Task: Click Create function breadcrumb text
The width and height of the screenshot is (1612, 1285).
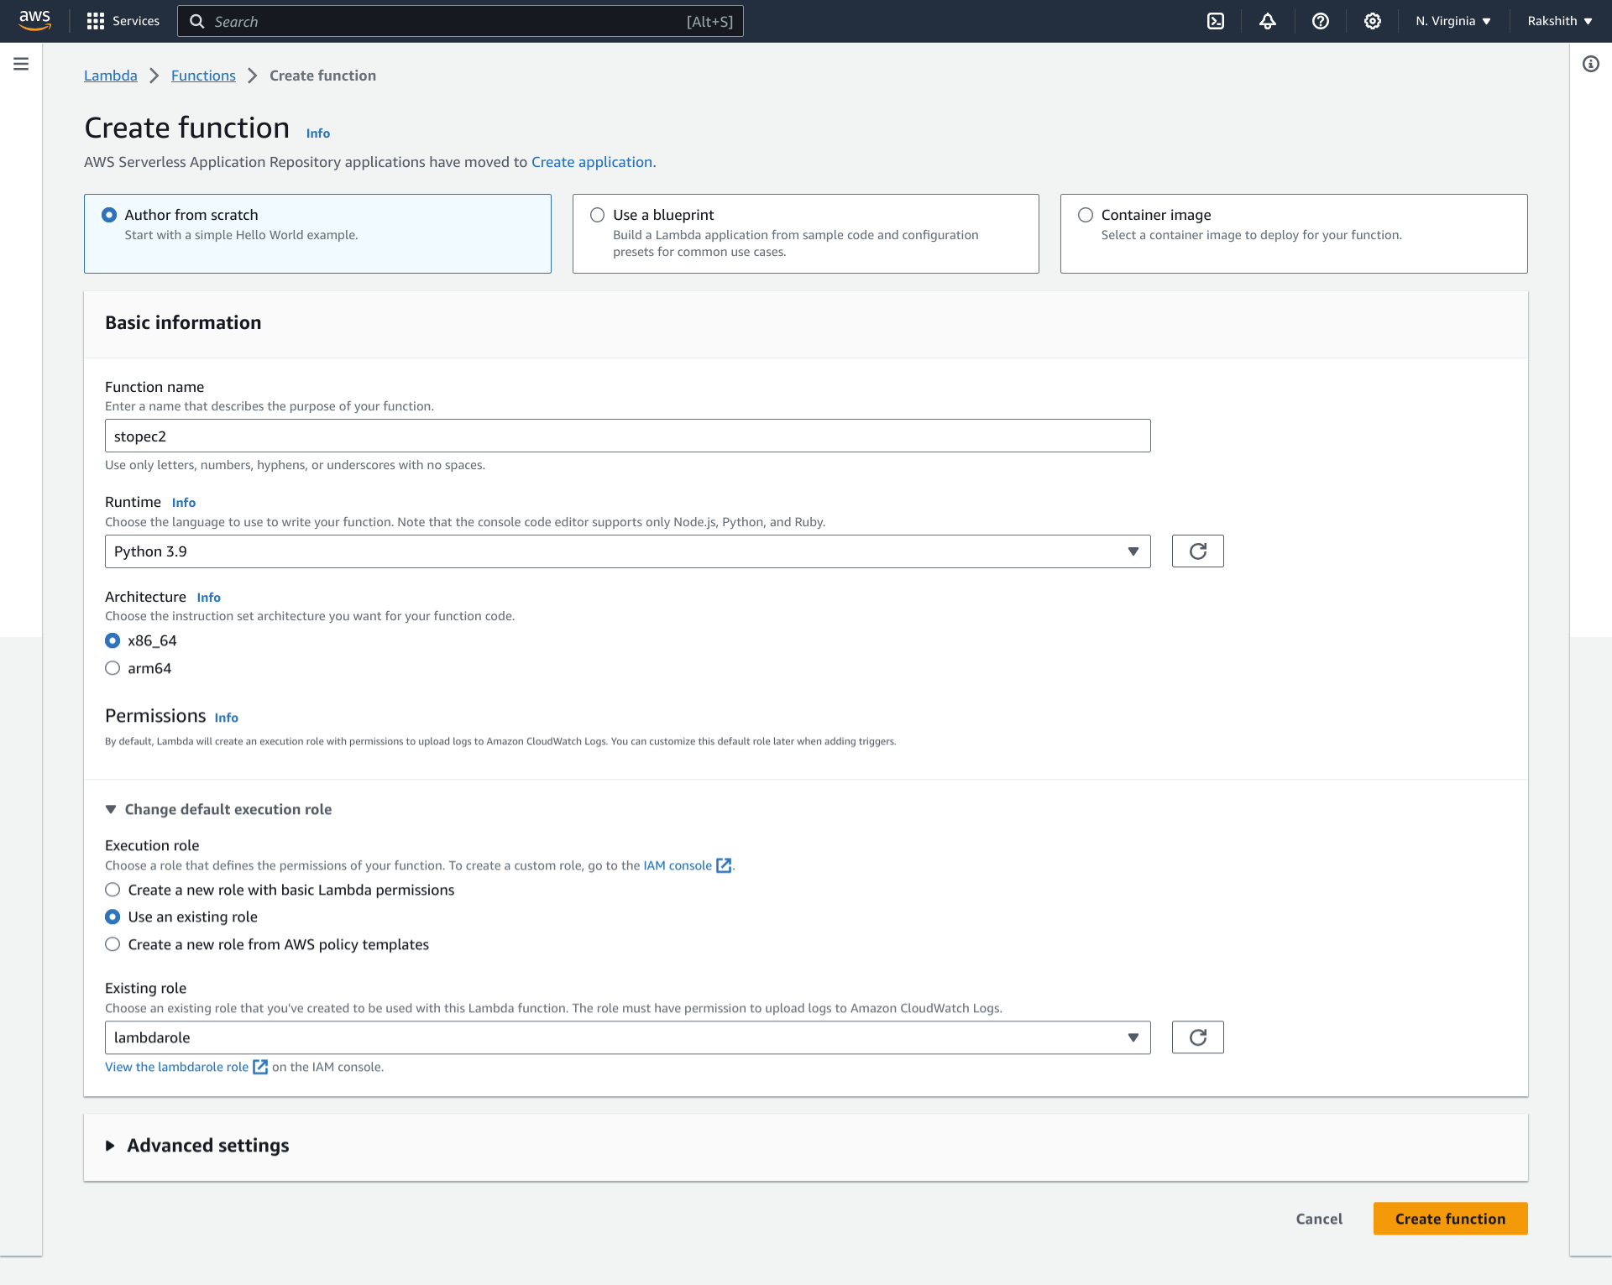Action: tap(322, 76)
